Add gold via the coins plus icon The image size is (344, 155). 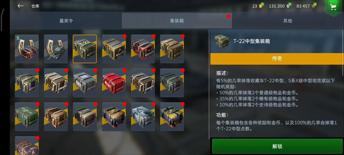261,5
